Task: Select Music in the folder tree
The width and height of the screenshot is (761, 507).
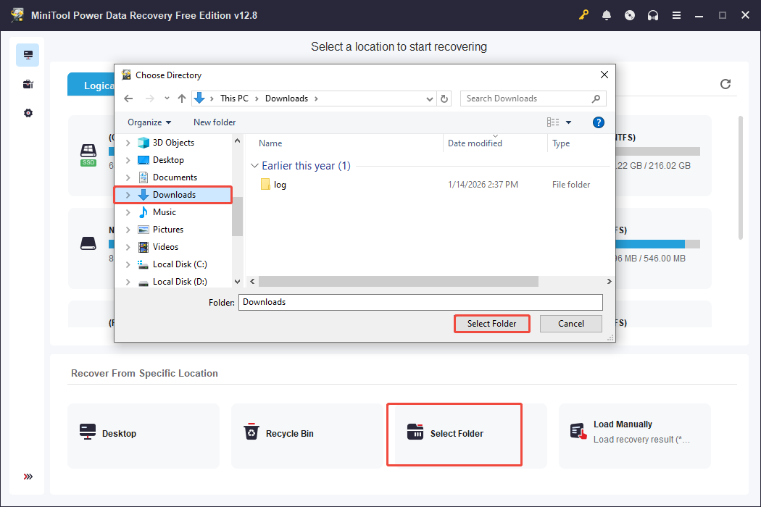Action: pos(164,212)
